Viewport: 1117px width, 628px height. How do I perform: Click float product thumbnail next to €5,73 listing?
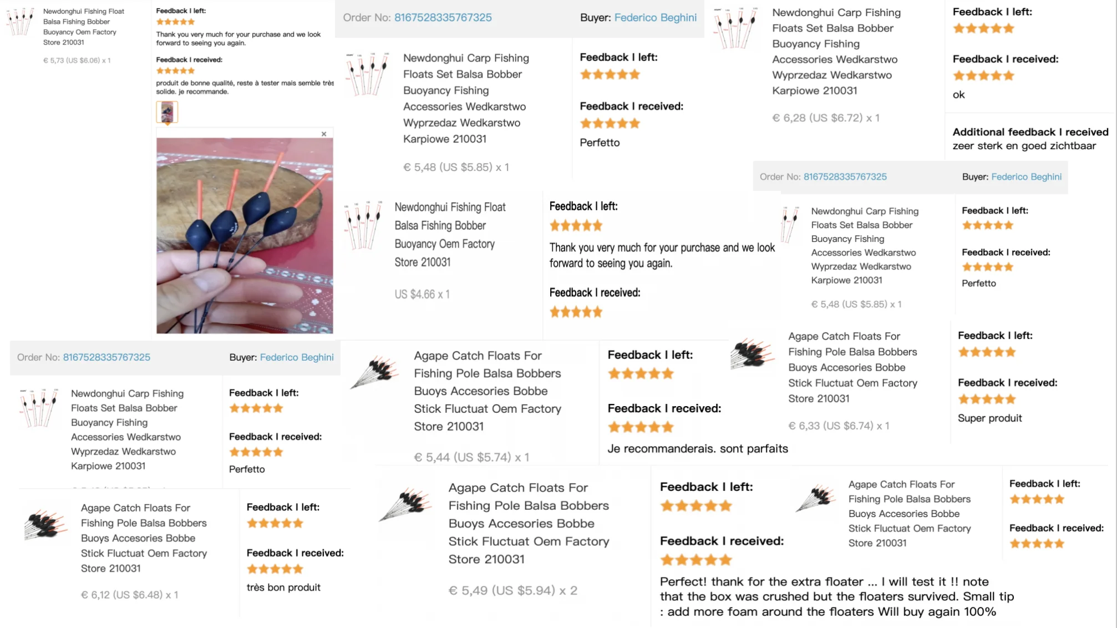(x=21, y=22)
